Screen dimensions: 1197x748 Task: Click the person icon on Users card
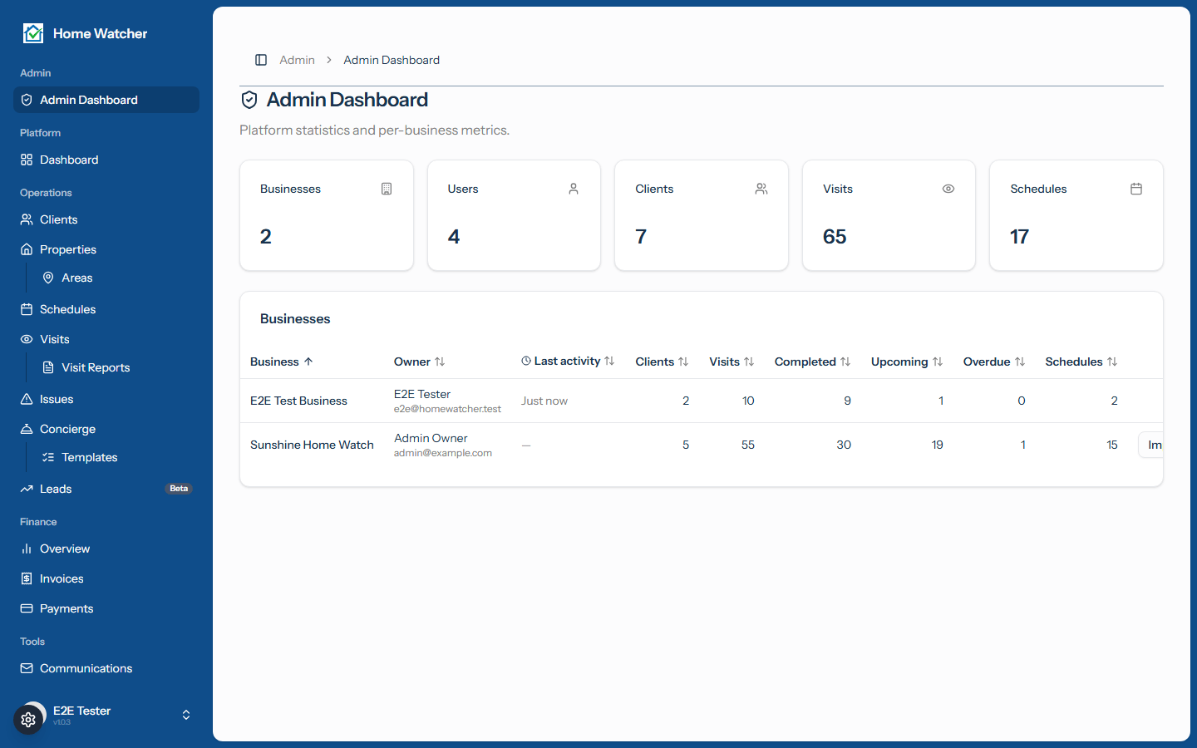574,189
